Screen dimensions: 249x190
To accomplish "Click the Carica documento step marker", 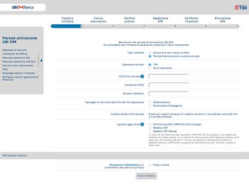I will click(x=113, y=26).
